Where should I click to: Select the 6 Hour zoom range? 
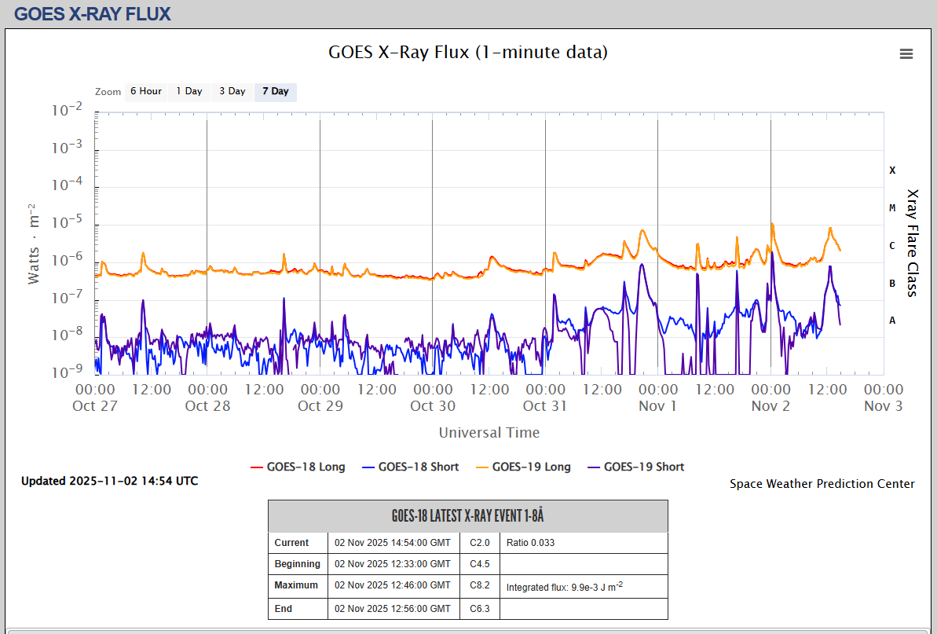[145, 91]
